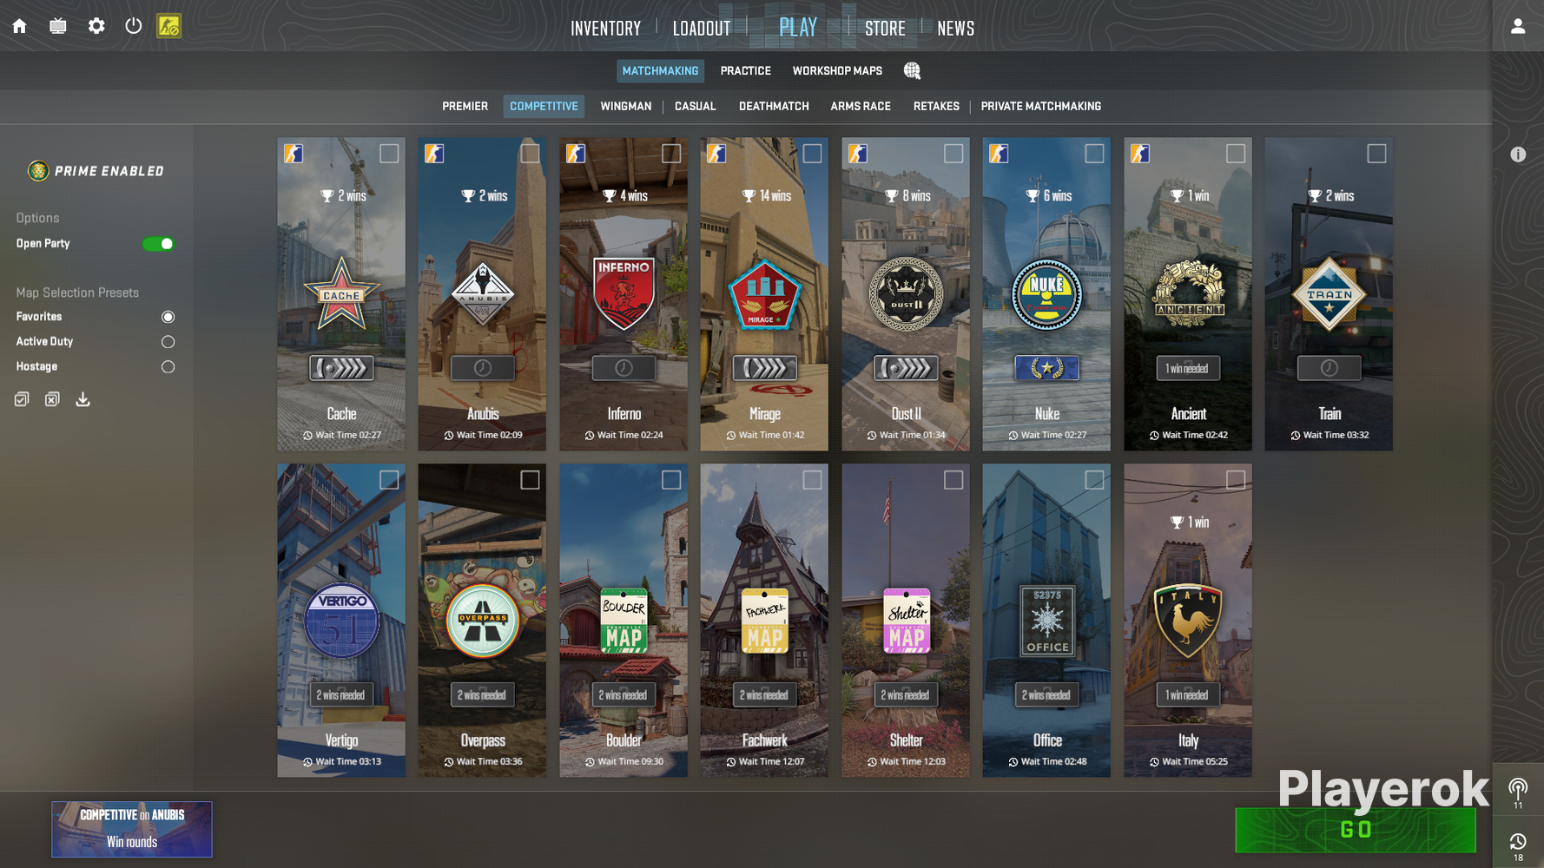Open the yellow Prime status icon
Viewport: 1544px width, 868px height.
pos(168,26)
